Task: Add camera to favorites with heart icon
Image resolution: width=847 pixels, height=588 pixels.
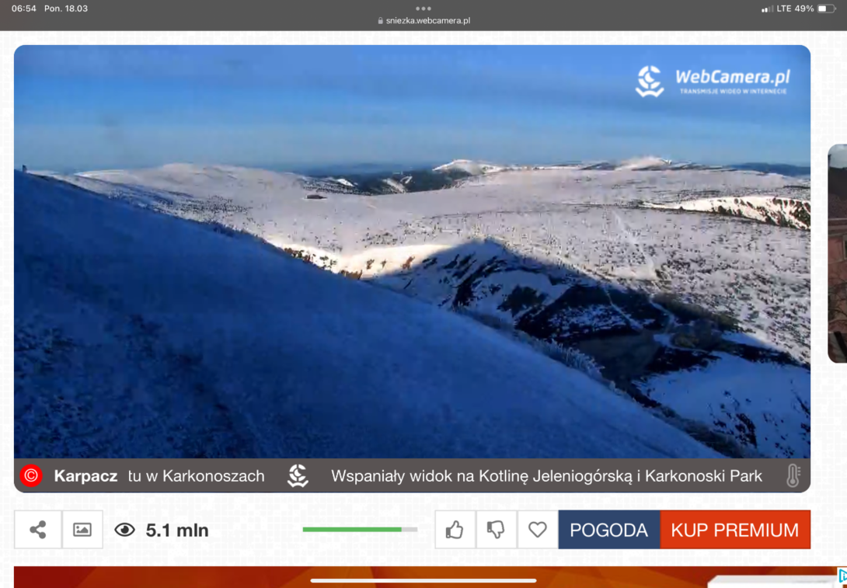Action: click(x=538, y=530)
